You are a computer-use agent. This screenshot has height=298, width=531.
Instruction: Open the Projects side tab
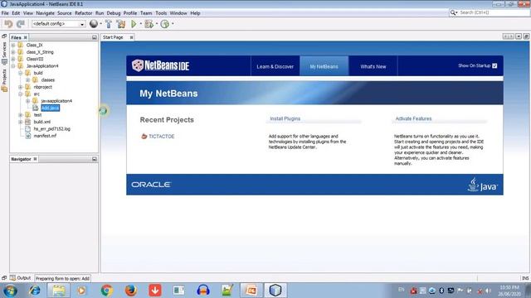pyautogui.click(x=4, y=80)
